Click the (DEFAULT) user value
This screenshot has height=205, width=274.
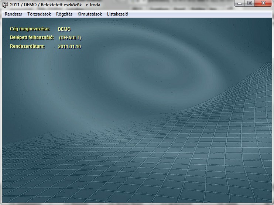[70, 38]
